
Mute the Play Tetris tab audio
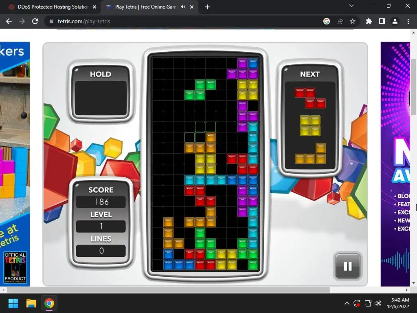click(183, 7)
